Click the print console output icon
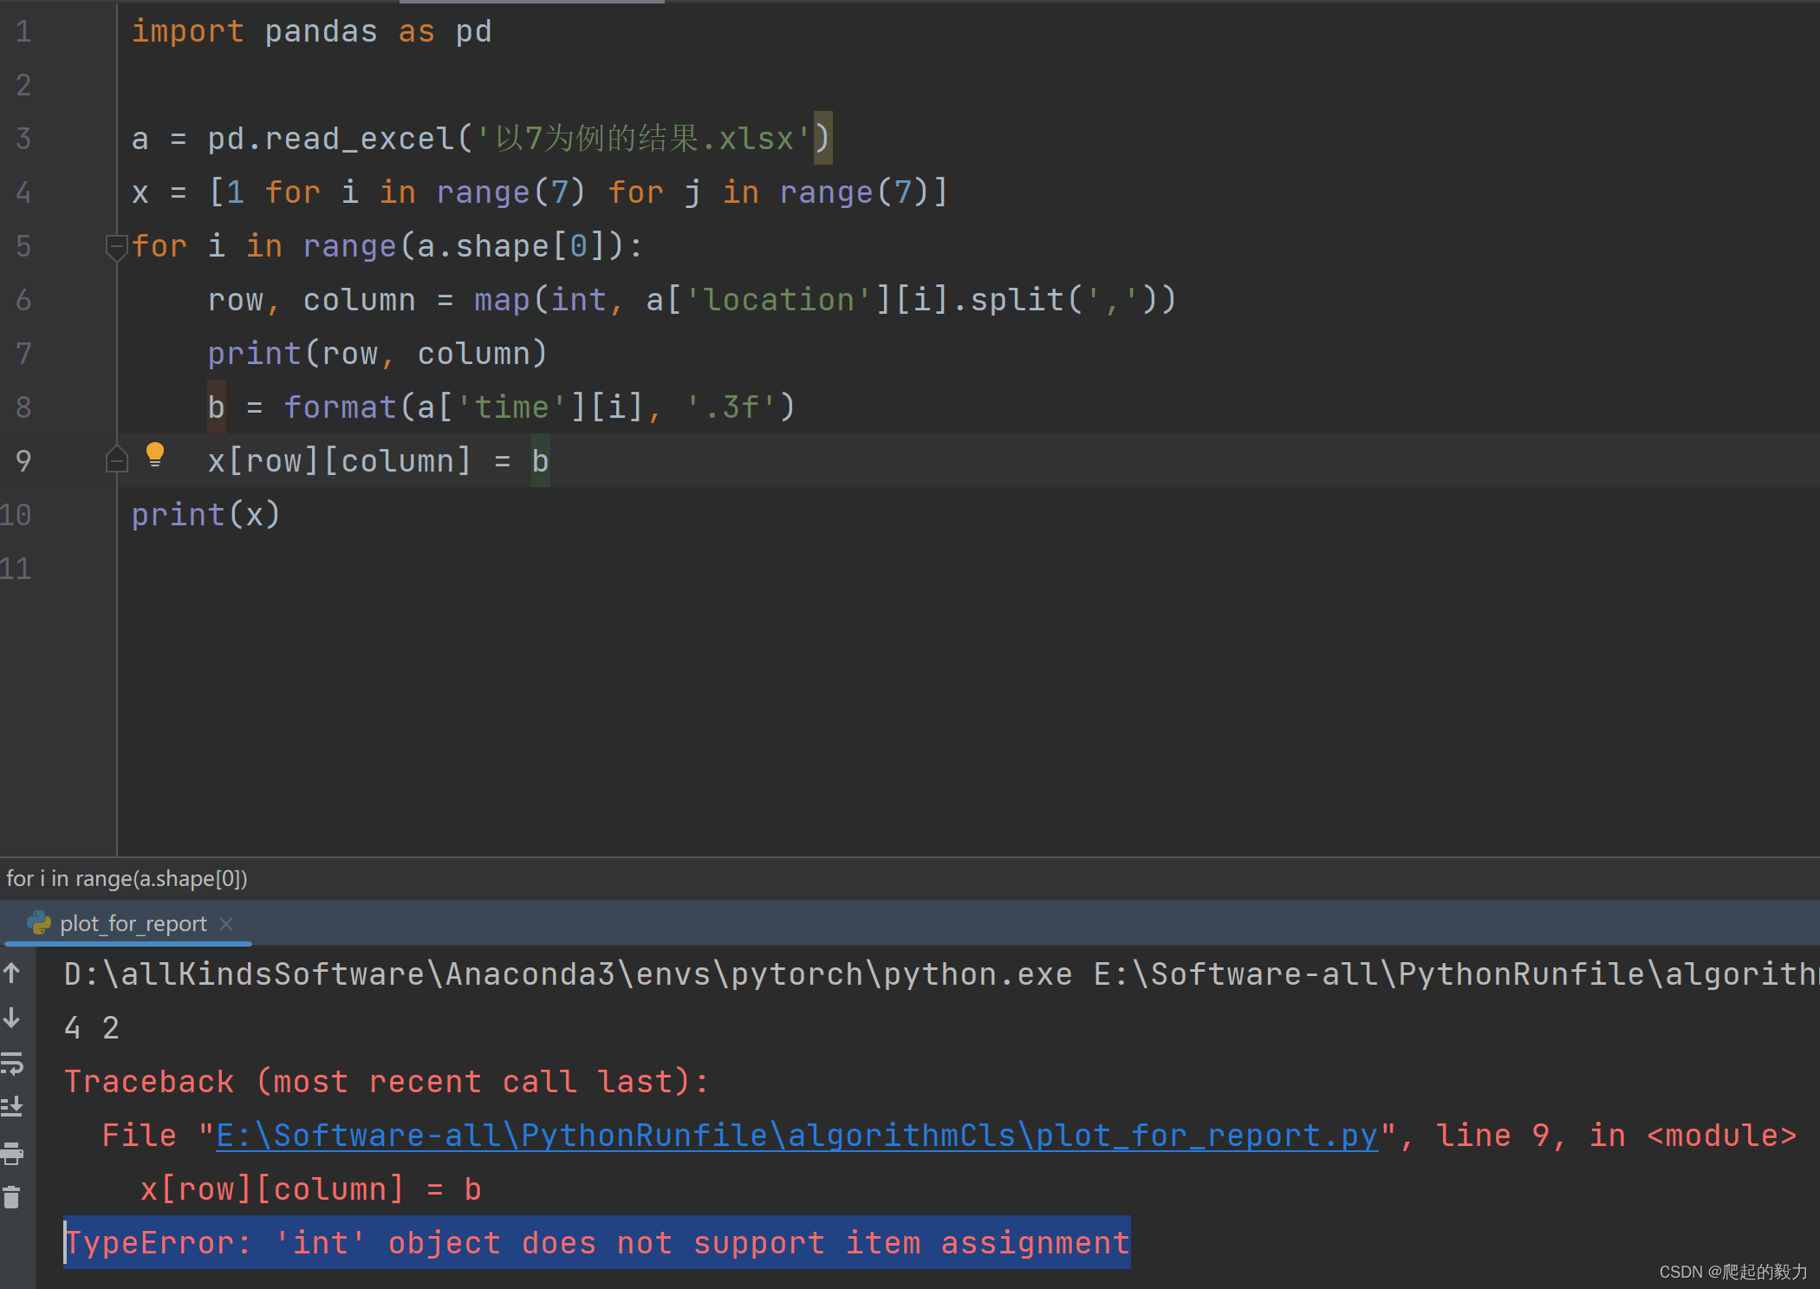Screen dimensions: 1820x1289 [12, 1152]
